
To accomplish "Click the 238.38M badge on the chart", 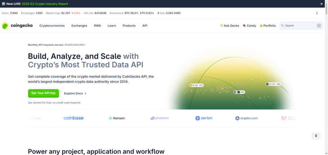I will tap(273, 84).
